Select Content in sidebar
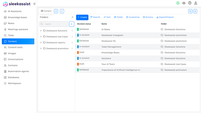 point(18,41)
